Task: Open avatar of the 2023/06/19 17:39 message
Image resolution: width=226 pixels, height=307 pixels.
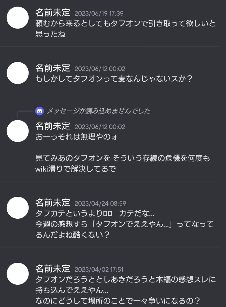Action: (x=18, y=18)
